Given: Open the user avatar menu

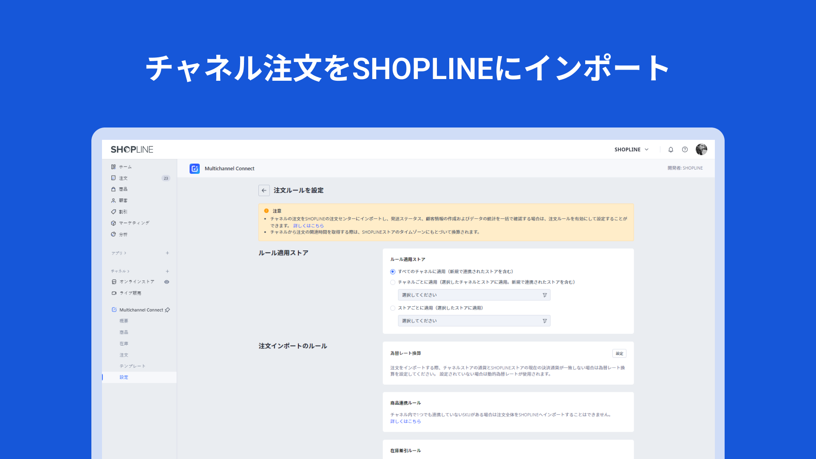Looking at the screenshot, I should click(x=701, y=150).
